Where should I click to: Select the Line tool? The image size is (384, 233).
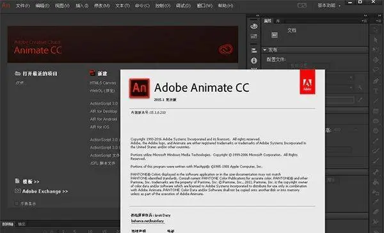coord(376,101)
